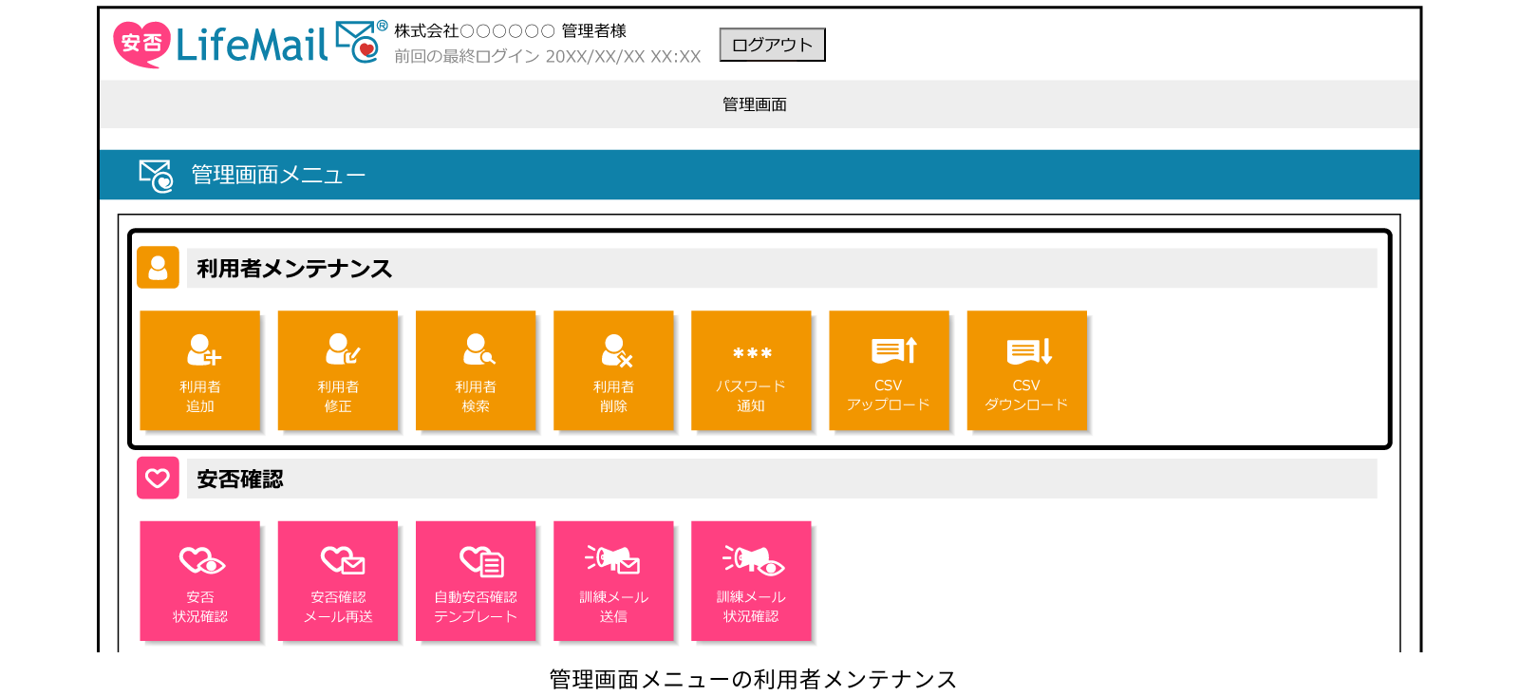1519x696 pixels.
Task: Open the 安否状況確認 tile
Action: [200, 581]
